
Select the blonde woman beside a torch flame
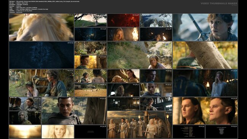123,34
